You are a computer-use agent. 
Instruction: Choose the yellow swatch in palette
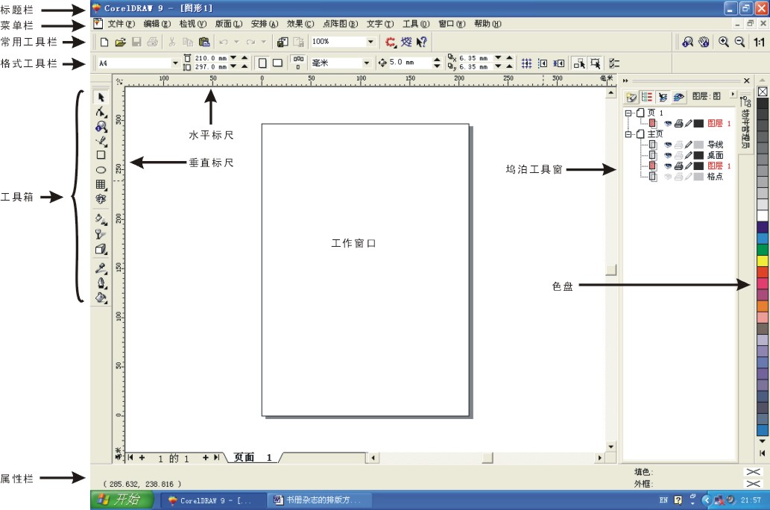(x=763, y=260)
